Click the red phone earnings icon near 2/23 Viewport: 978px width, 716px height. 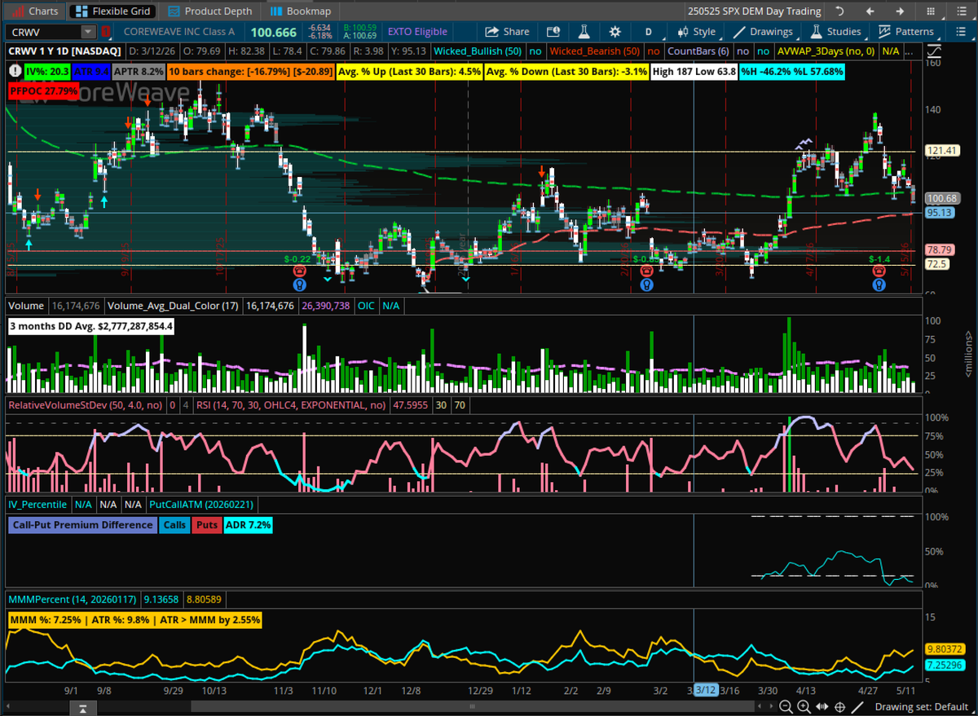click(646, 270)
